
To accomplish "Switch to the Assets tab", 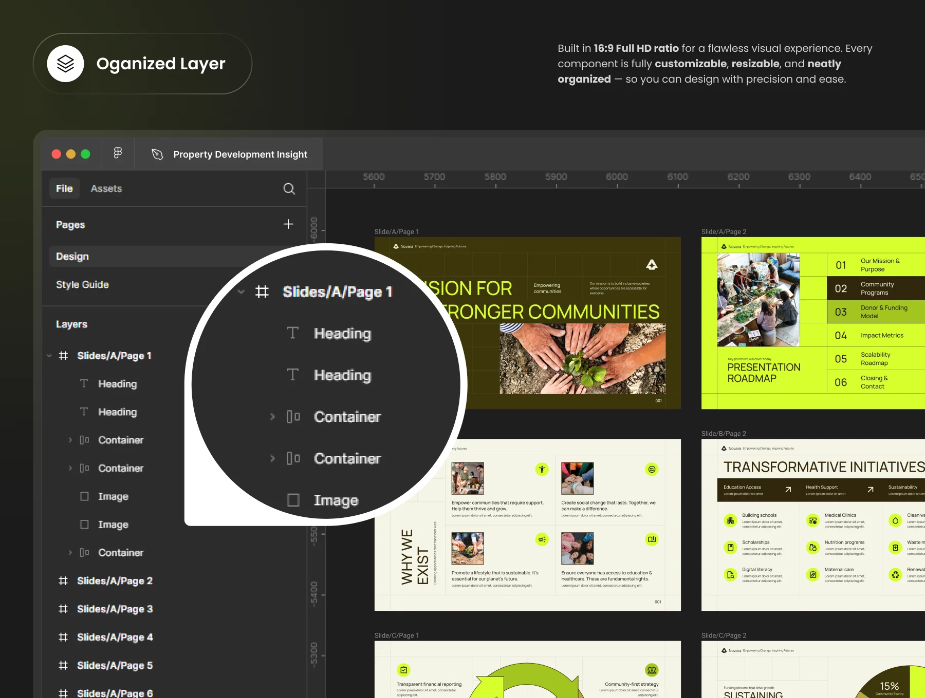I will coord(106,188).
